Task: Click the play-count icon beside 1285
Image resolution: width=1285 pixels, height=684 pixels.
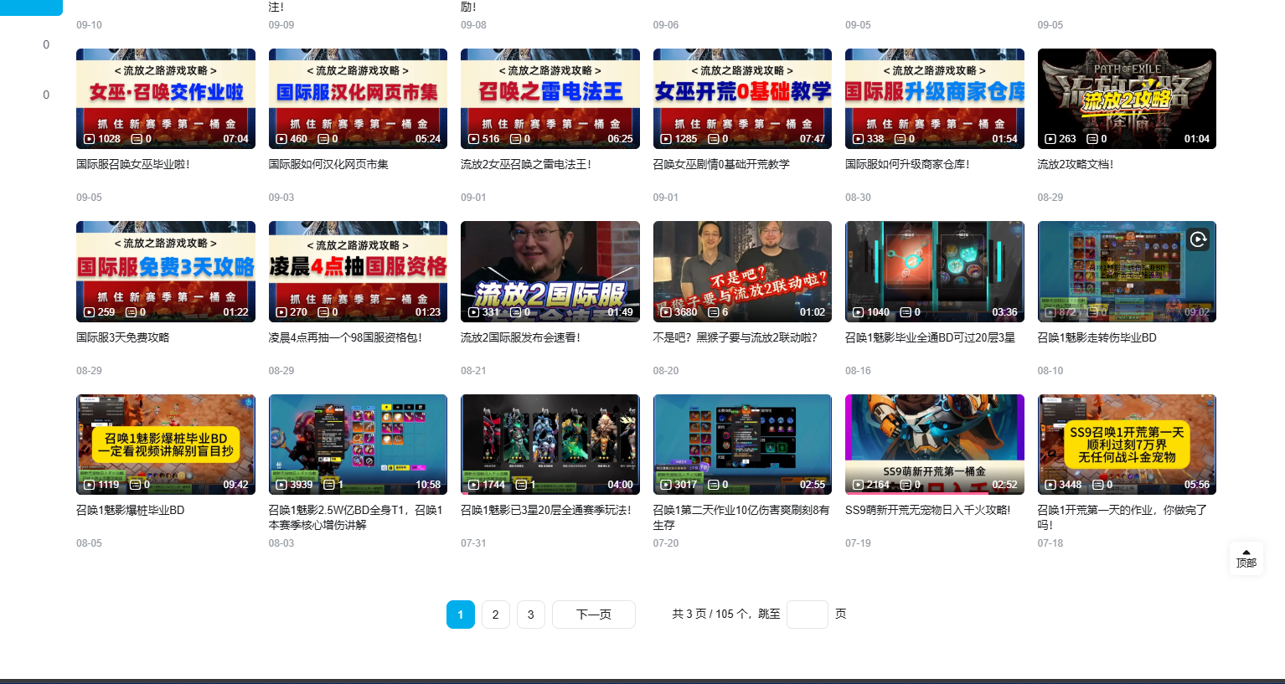Action: point(667,139)
